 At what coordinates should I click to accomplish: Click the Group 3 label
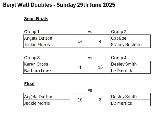click(32, 58)
